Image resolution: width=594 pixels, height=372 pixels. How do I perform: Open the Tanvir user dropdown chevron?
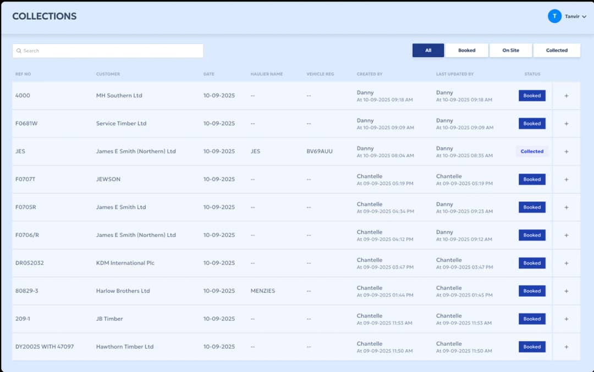click(584, 17)
